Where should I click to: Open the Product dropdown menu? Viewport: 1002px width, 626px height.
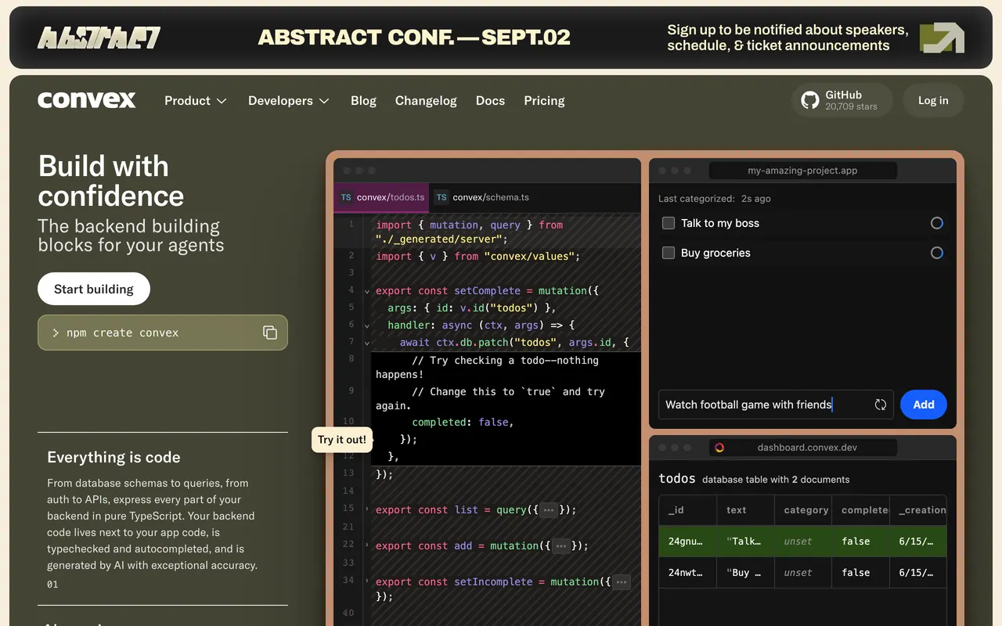point(195,100)
